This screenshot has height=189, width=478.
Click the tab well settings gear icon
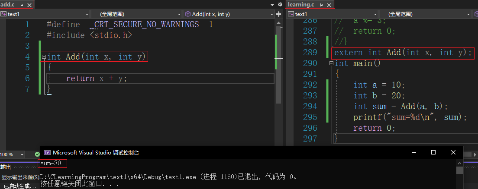(280, 5)
